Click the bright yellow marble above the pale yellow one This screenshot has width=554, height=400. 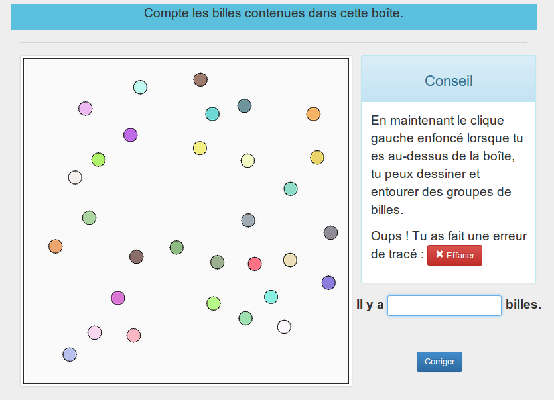coord(200,148)
